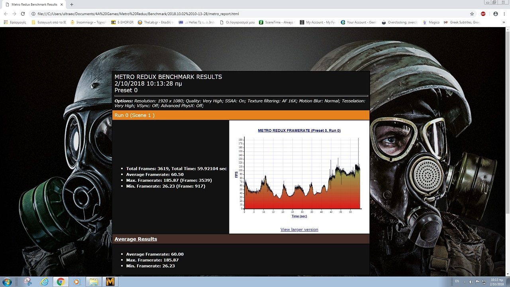This screenshot has width=510, height=287.
Task: Go back one page in Chrome
Action: 6,14
